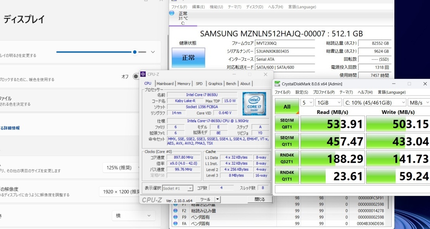Click the 23.61 random read result
The width and height of the screenshot is (430, 229).
click(x=333, y=176)
